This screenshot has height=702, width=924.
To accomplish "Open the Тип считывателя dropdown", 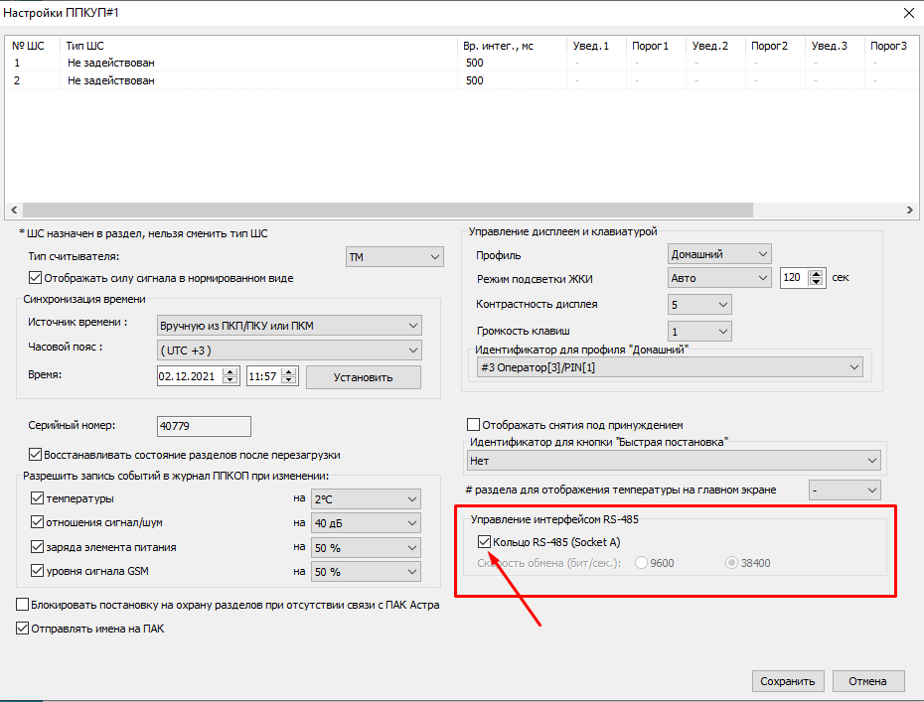I will [x=393, y=257].
